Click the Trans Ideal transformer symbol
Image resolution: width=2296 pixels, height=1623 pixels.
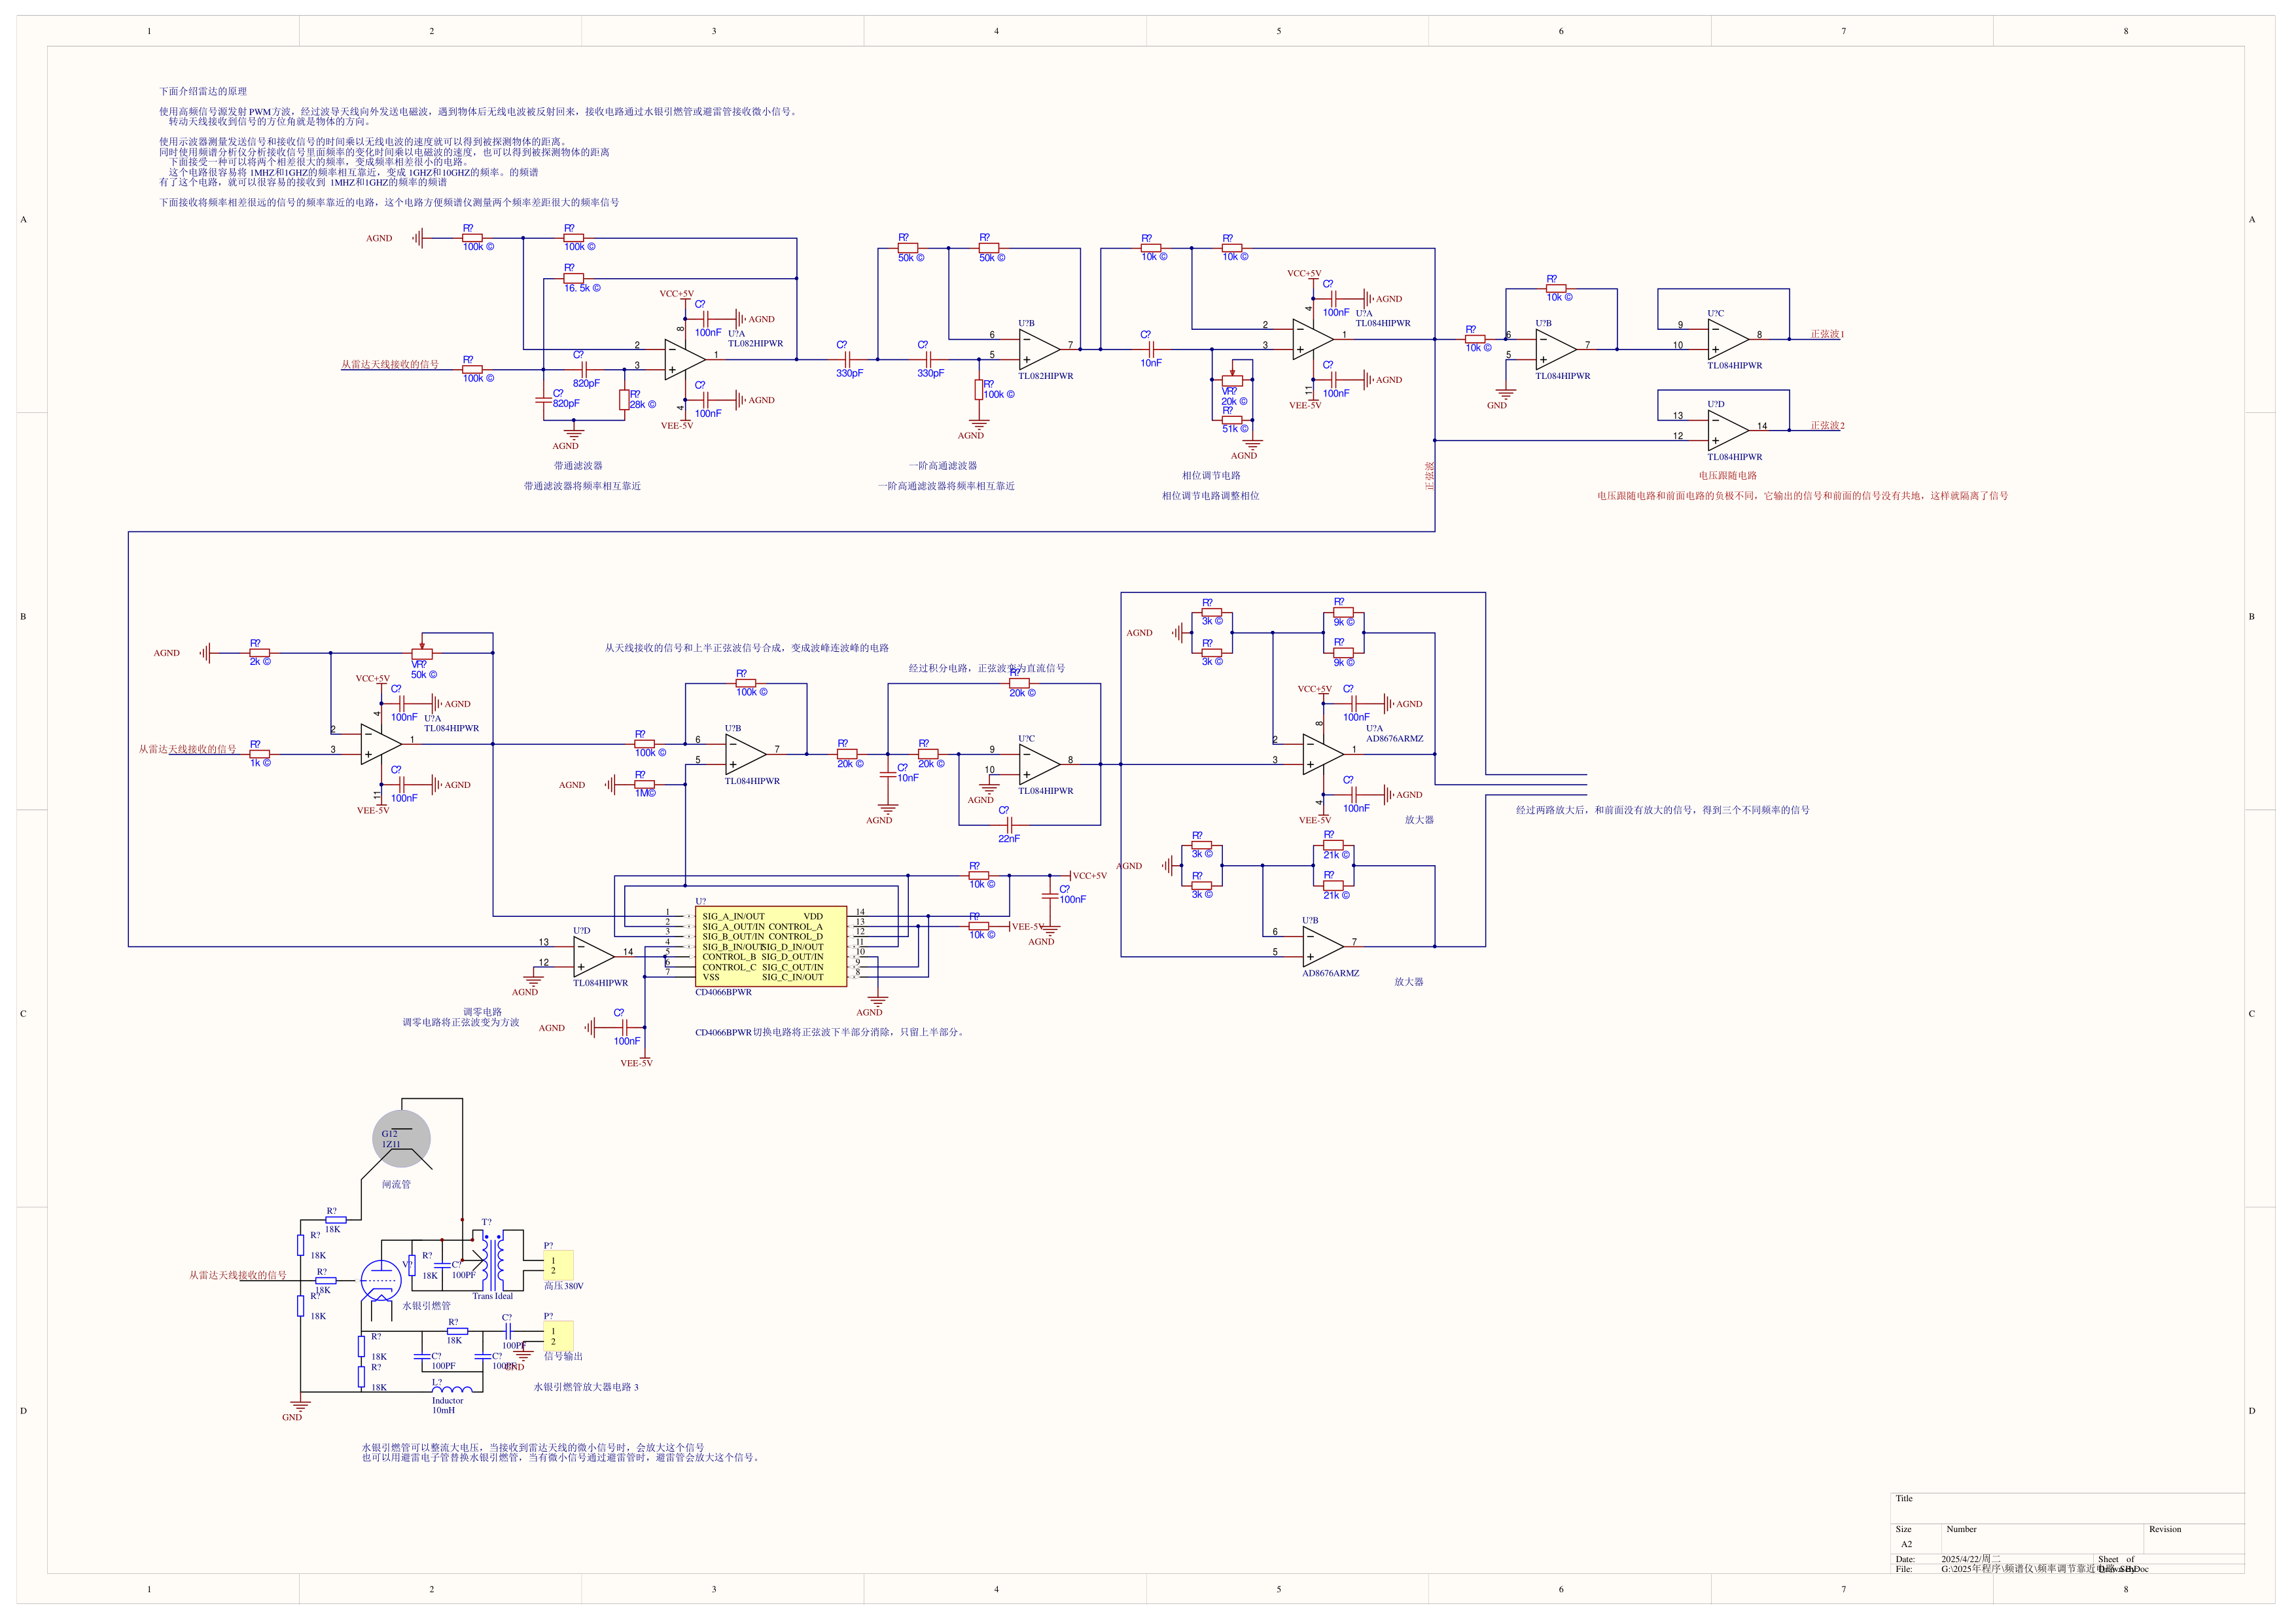pyautogui.click(x=492, y=1262)
